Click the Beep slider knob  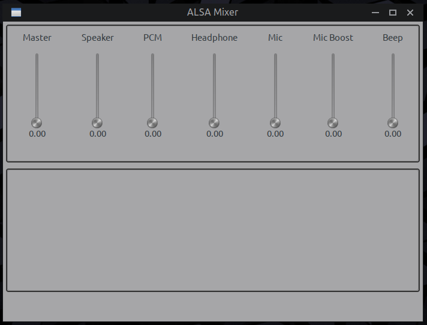tap(393, 123)
